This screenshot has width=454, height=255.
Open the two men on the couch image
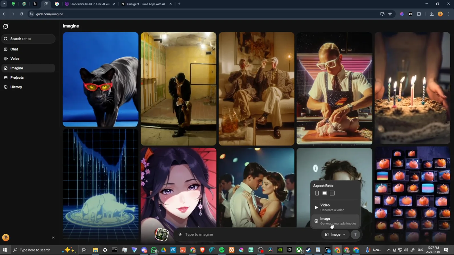257,89
